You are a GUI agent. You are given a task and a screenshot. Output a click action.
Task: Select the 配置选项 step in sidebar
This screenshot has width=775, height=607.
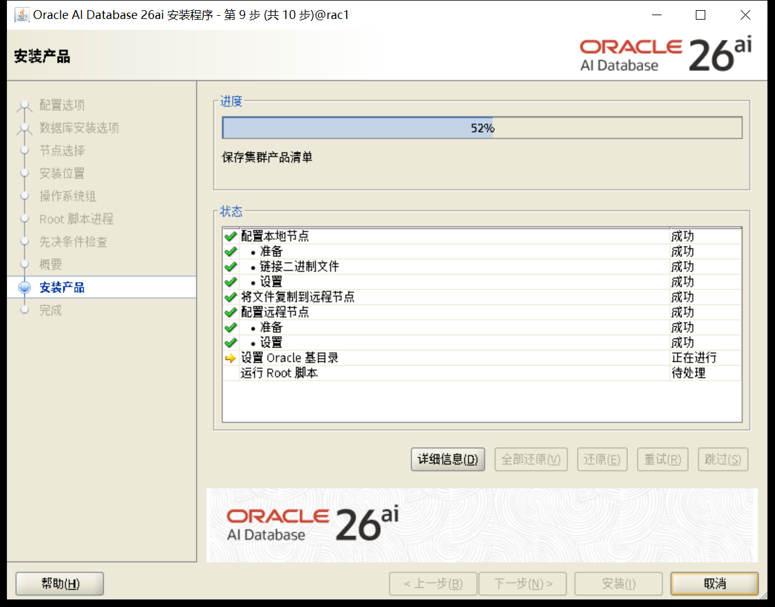coord(62,105)
